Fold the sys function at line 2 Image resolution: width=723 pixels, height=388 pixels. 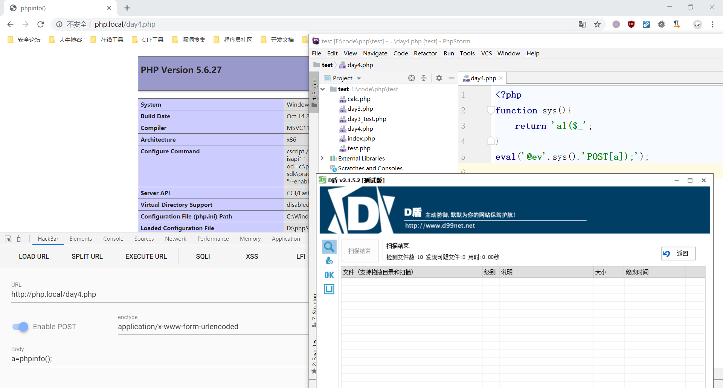tap(491, 110)
